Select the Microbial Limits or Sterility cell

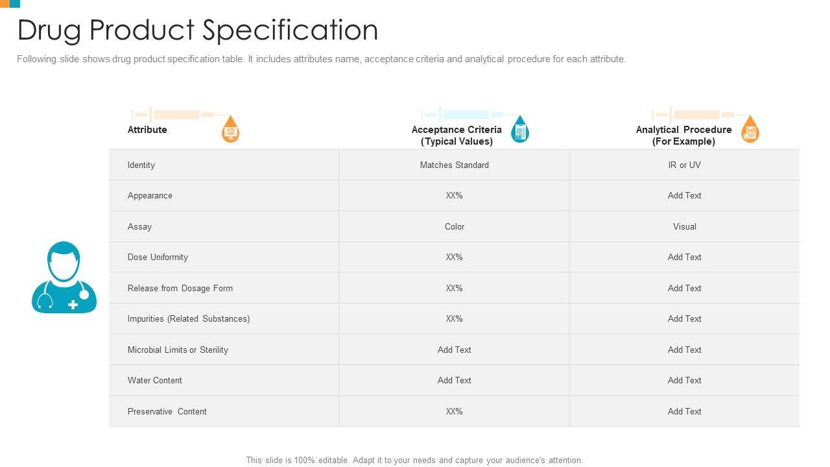[x=178, y=350]
